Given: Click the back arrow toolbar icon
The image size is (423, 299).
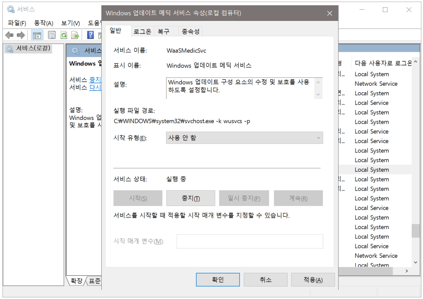Looking at the screenshot, I should [x=9, y=35].
